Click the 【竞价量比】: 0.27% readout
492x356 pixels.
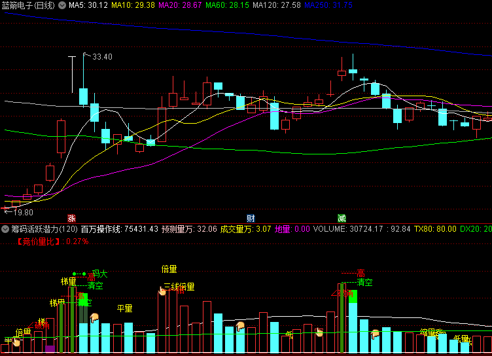(52, 241)
